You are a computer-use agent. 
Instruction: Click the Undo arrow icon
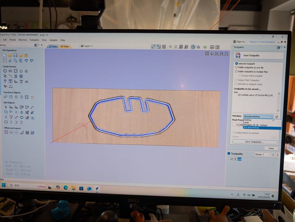point(26,61)
